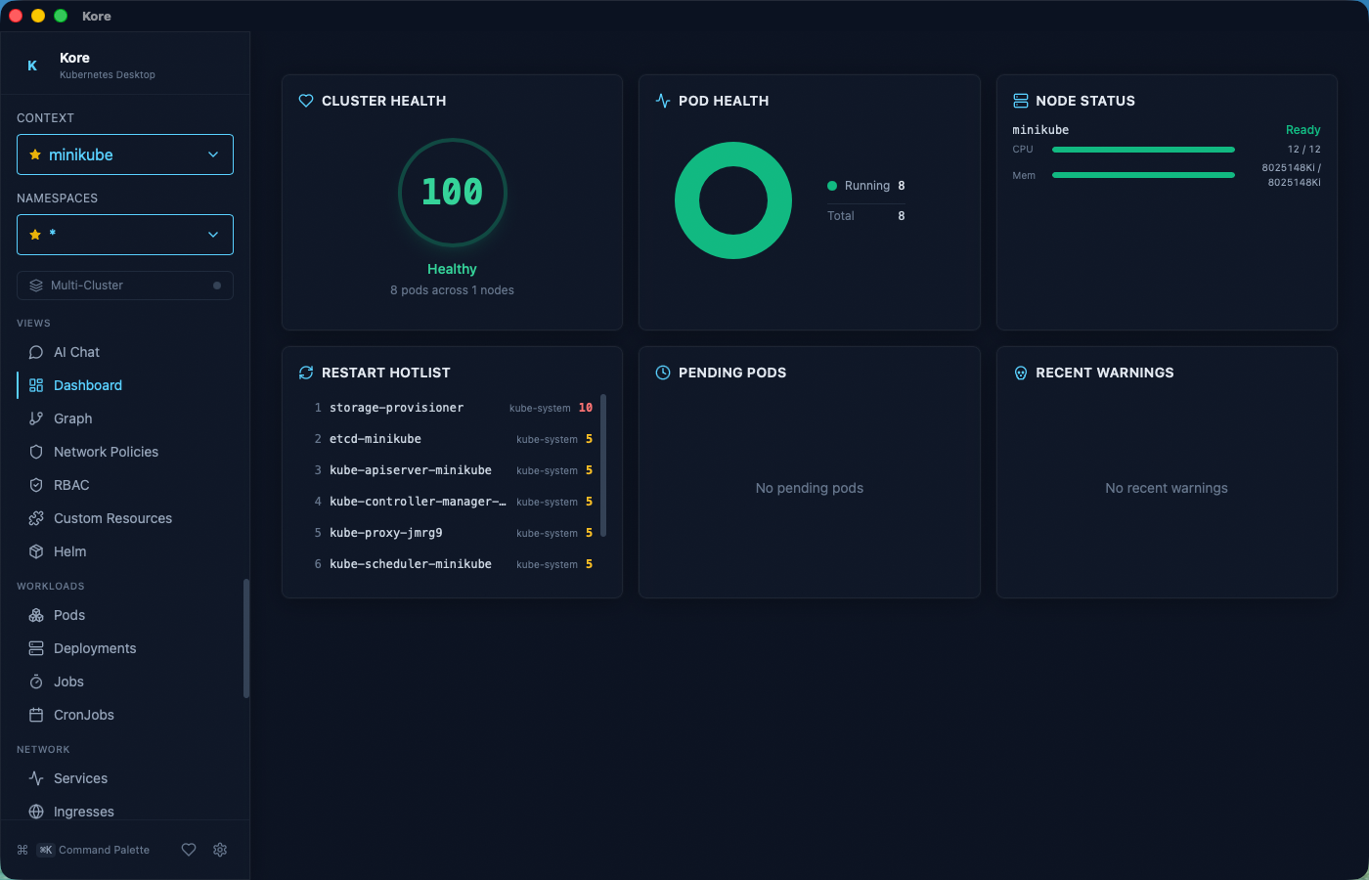Screen dimensions: 1369x880
Task: Click the heart icon near Command Palette
Action: click(188, 850)
